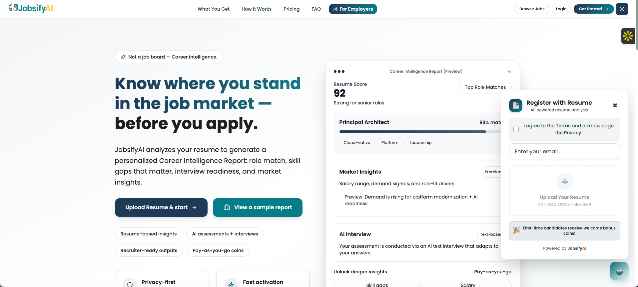Viewport: 638px width, 287px height.
Task: Click the Privacy link in popup
Action: click(572, 133)
